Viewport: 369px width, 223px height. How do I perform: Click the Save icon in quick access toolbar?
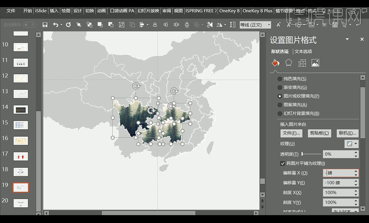(45, 25)
